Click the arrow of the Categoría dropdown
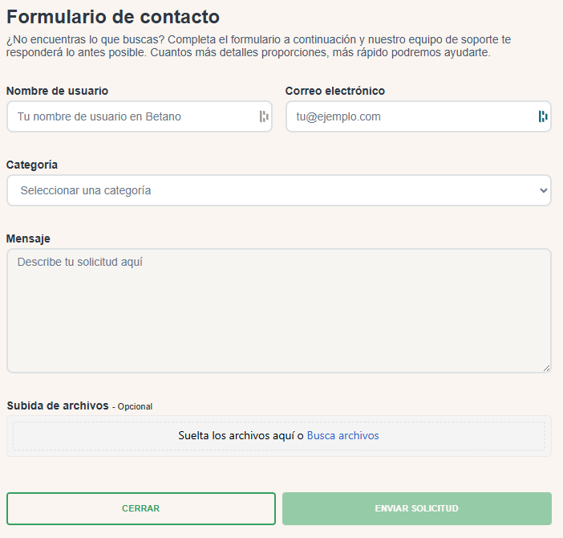This screenshot has width=563, height=538. coord(544,190)
